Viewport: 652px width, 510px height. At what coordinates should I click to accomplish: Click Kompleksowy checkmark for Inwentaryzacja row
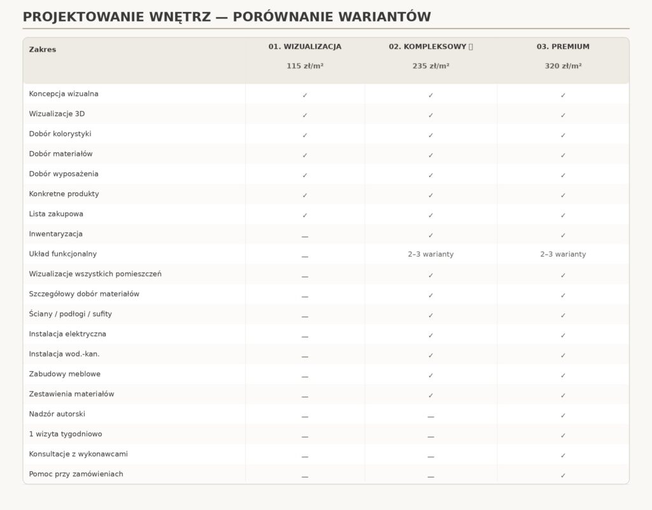[x=431, y=235]
